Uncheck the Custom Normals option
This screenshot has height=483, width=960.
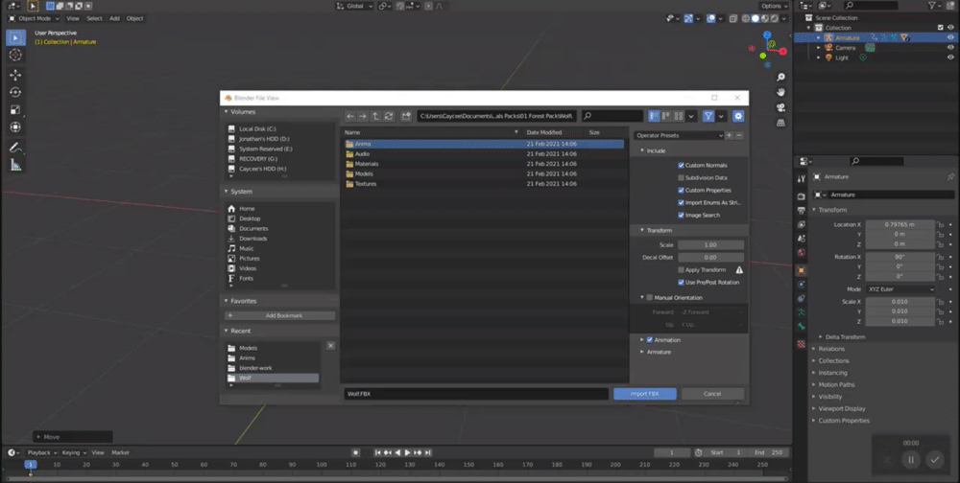tap(682, 165)
